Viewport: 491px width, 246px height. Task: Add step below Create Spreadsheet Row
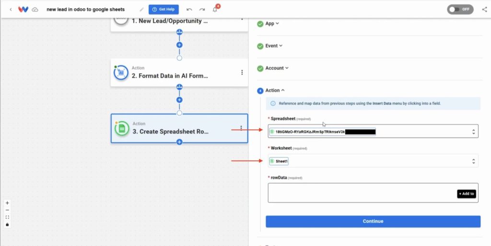coord(179,142)
